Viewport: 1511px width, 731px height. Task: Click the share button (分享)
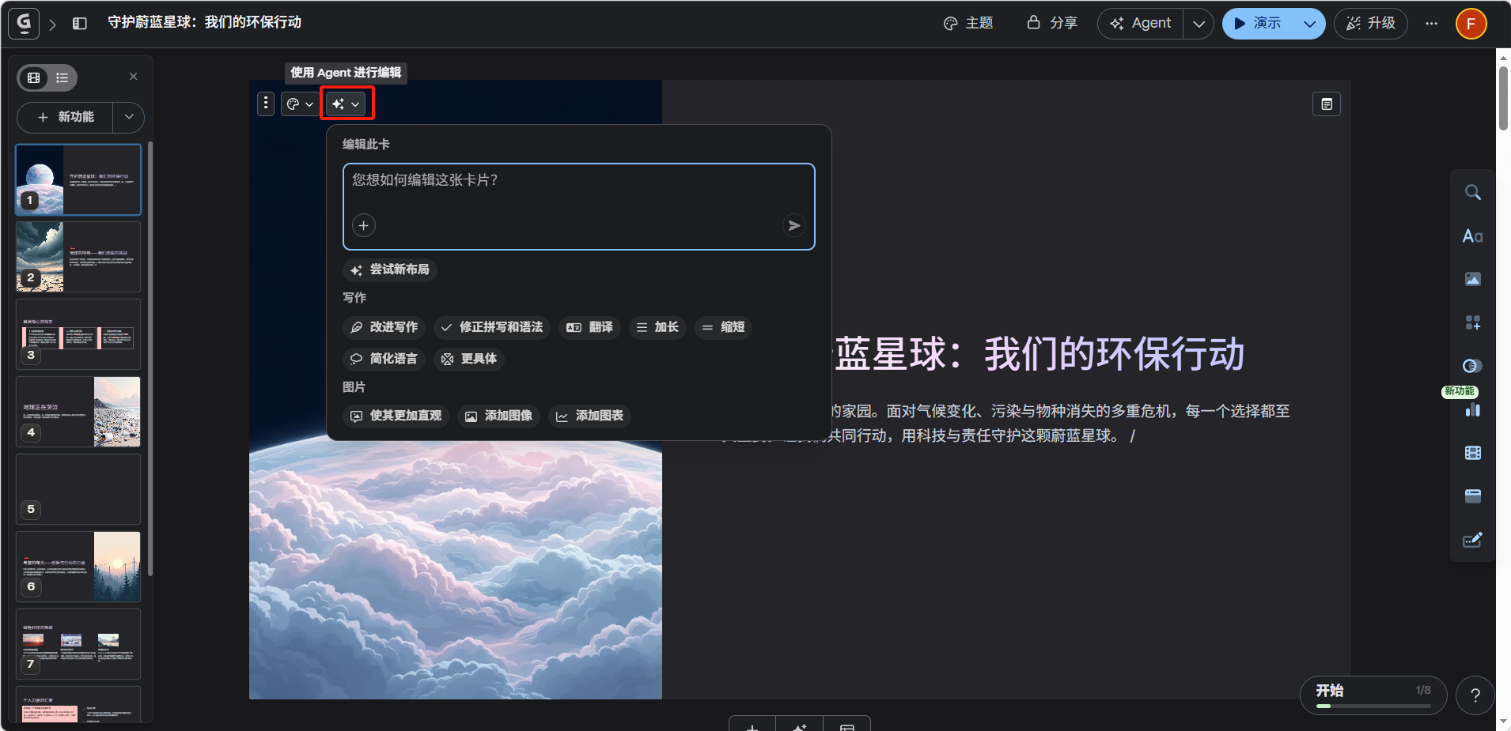(x=1052, y=23)
